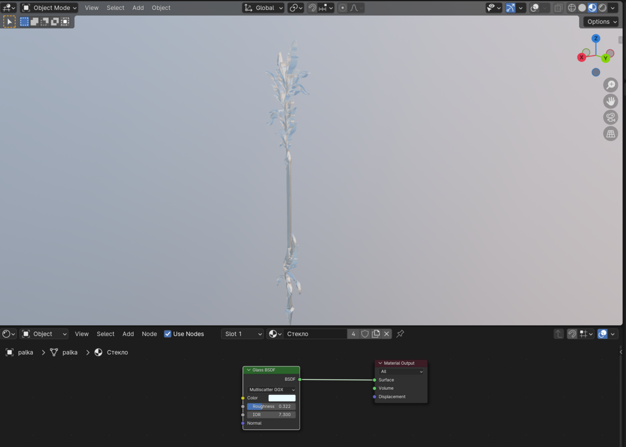Viewport: 626px width, 447px height.
Task: Open the Select menu in node editor
Action: [105, 333]
